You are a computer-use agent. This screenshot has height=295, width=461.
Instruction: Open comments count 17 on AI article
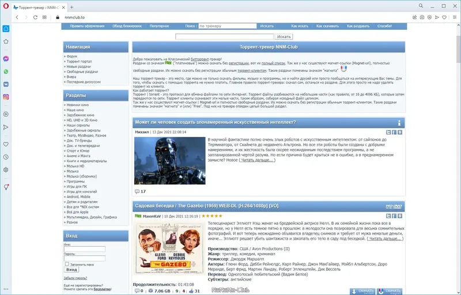pyautogui.click(x=140, y=191)
